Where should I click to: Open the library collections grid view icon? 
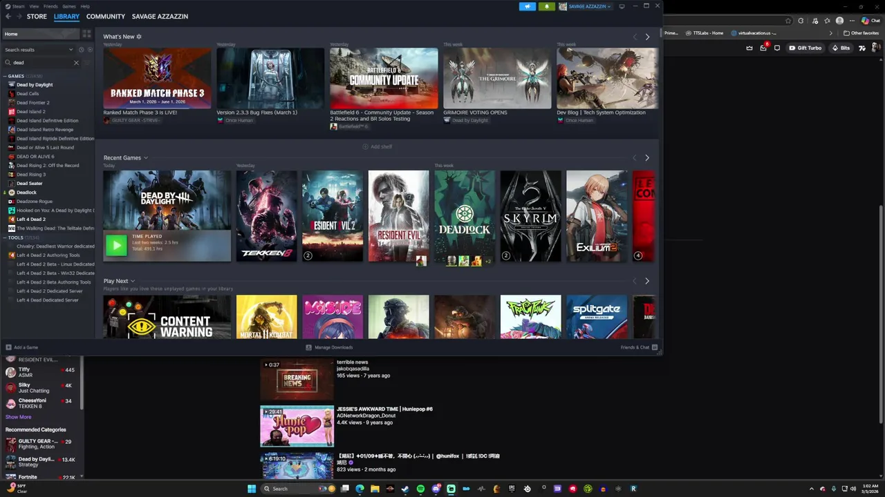pyautogui.click(x=86, y=34)
